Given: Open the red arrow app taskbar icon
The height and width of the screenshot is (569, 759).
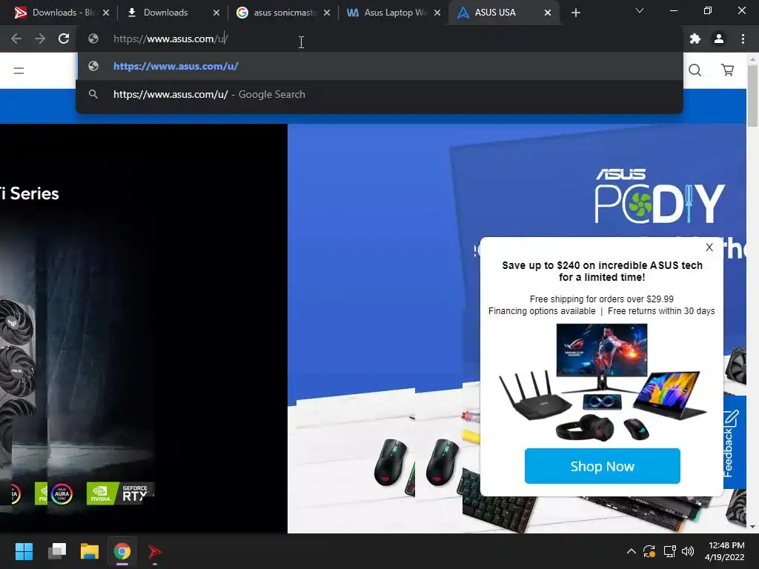Looking at the screenshot, I should click(154, 551).
